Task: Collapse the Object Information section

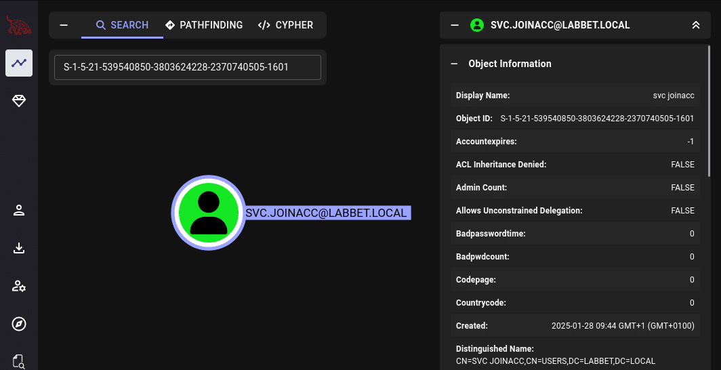Action: [454, 64]
